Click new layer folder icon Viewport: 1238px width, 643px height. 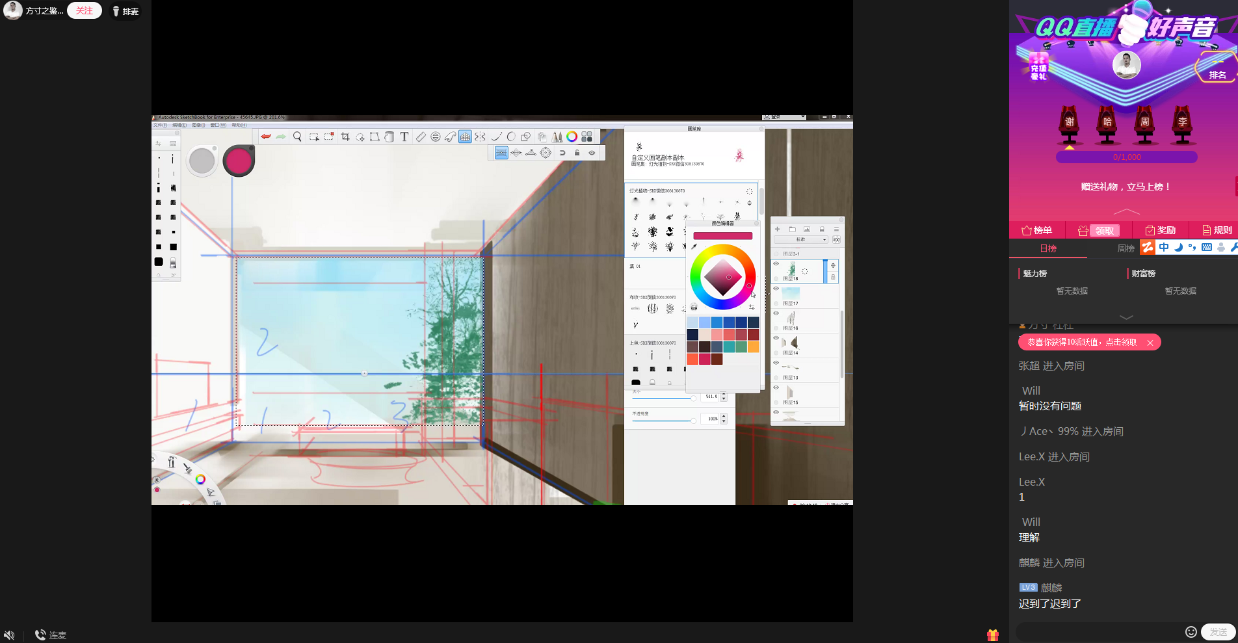792,230
